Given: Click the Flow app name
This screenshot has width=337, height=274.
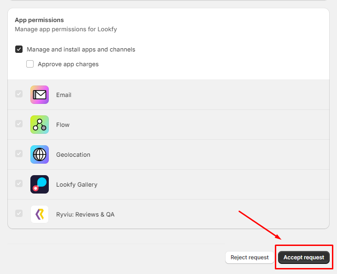Looking at the screenshot, I should (63, 125).
